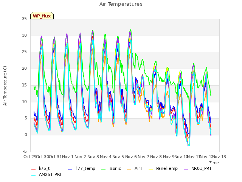Click the Nov 4 x-axis tick label
Image resolution: width=242 pixels, height=182 pixels.
pyautogui.click(x=106, y=157)
